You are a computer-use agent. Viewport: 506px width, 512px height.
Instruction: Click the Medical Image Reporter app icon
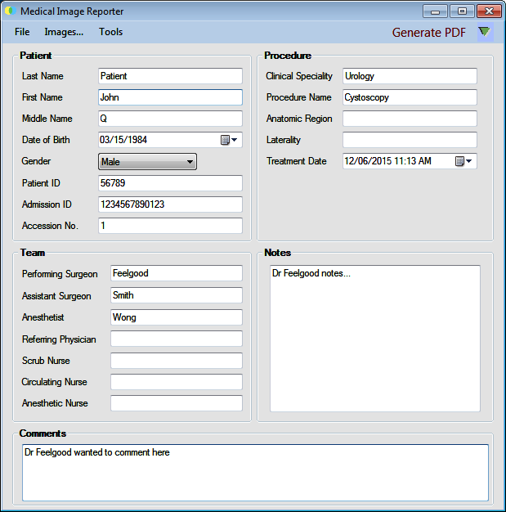pos(10,11)
